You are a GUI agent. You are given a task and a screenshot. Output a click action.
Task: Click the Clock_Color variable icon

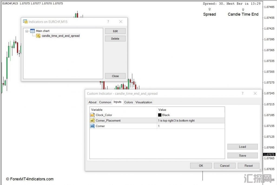point(93,115)
